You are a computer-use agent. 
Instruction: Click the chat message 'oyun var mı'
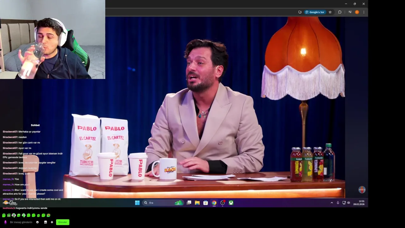[25, 148]
